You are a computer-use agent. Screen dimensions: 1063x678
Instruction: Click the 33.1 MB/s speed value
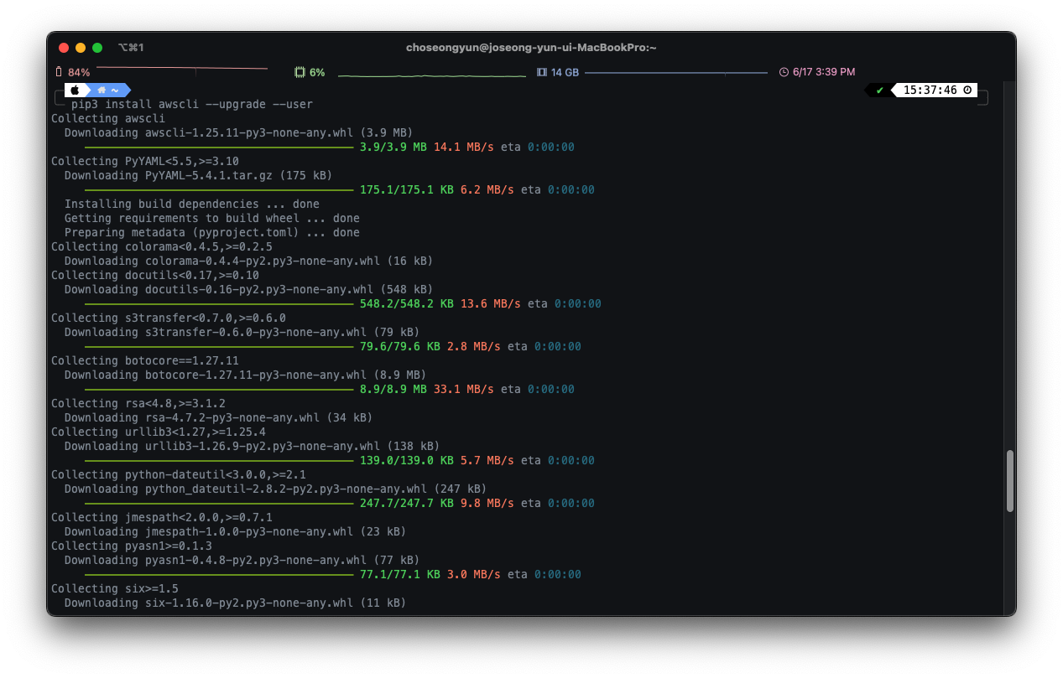(x=463, y=389)
